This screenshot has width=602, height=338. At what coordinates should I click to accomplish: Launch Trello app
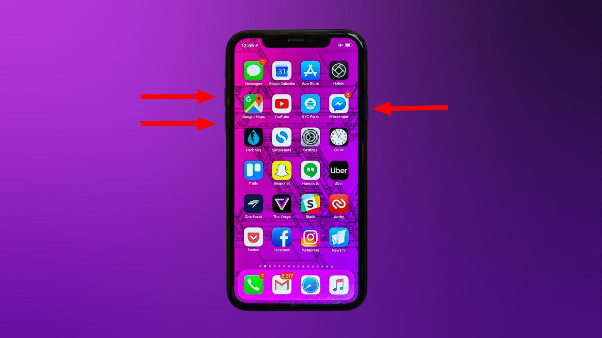tap(253, 171)
